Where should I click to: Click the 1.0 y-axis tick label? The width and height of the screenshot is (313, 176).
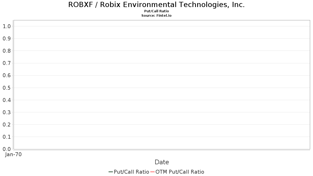(x=7, y=26)
